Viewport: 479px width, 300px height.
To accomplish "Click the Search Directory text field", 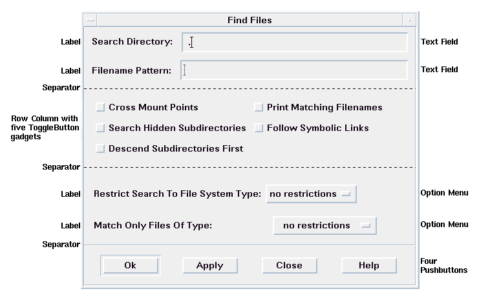I will [295, 43].
